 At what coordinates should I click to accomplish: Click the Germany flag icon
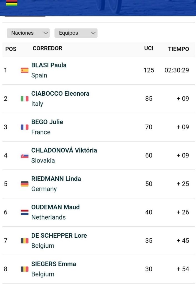[24, 184]
